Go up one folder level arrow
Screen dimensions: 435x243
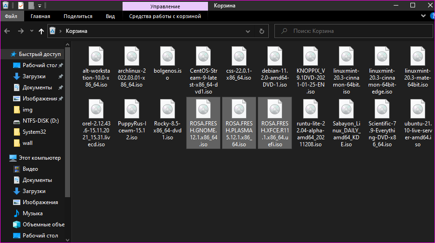[41, 31]
